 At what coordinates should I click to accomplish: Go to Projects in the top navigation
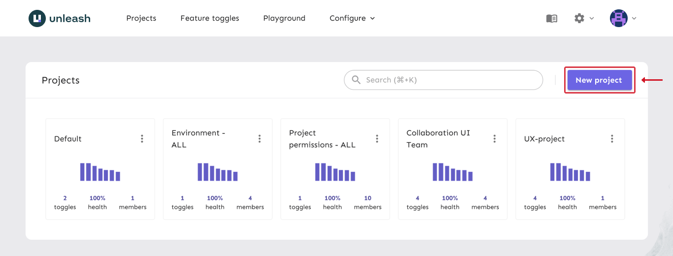click(141, 18)
